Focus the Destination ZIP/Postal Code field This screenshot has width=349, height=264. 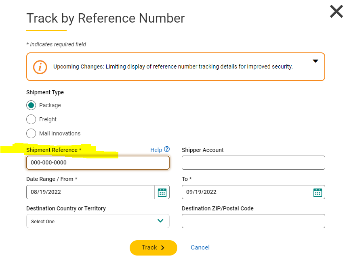point(253,221)
